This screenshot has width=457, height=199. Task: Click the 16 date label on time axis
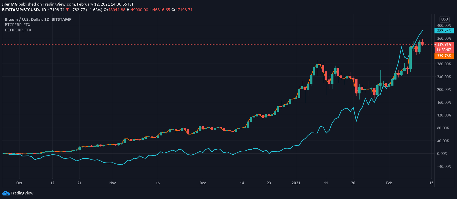click(158, 183)
